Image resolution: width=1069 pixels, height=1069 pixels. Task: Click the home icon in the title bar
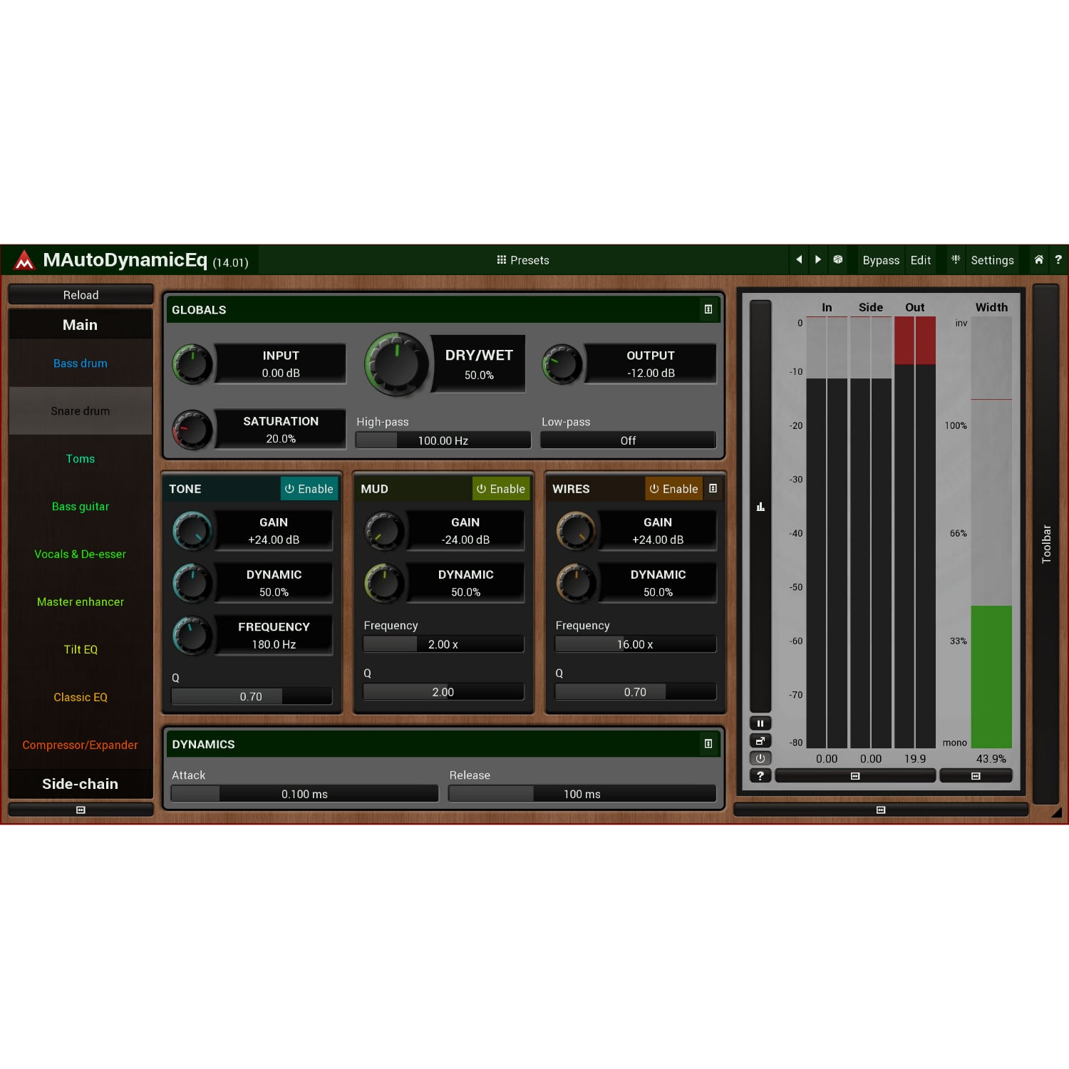tap(1039, 259)
